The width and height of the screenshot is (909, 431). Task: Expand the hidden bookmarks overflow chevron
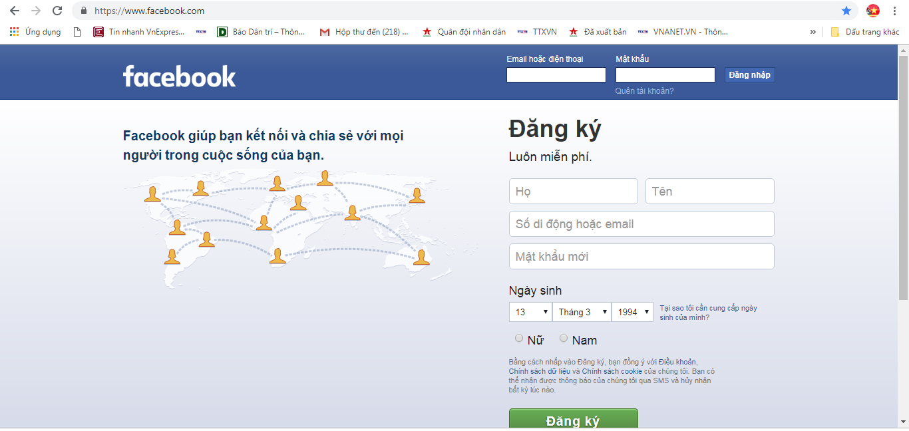pyautogui.click(x=813, y=31)
